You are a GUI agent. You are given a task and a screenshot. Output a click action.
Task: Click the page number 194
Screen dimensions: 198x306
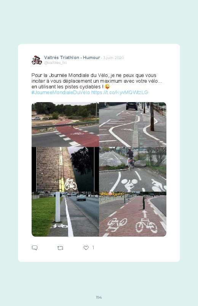[x=99, y=297]
